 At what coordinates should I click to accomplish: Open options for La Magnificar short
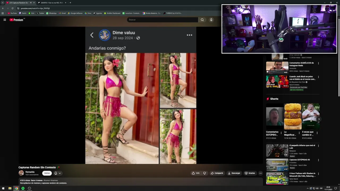click(x=299, y=133)
